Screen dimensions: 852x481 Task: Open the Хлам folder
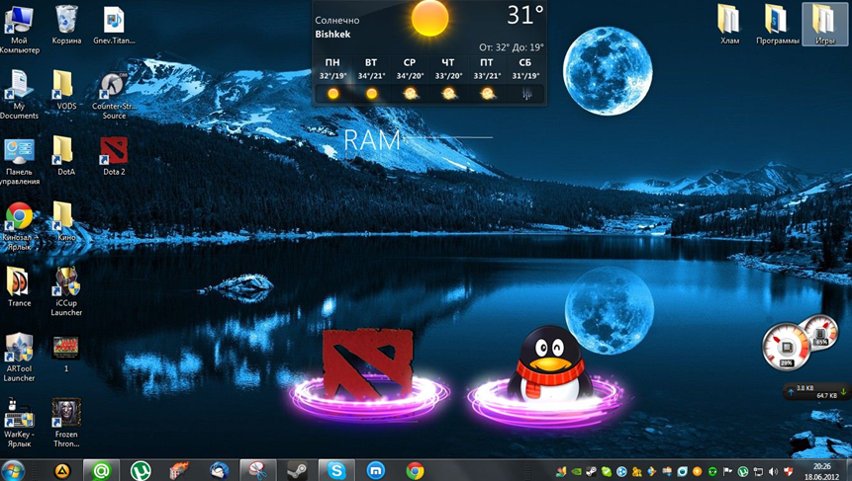pos(729,25)
